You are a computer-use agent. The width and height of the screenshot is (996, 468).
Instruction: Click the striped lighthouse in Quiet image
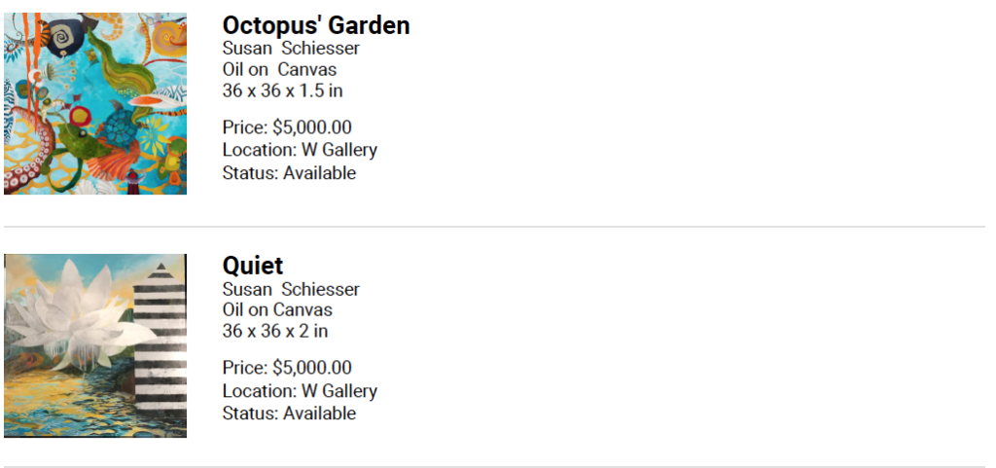[x=160, y=342]
